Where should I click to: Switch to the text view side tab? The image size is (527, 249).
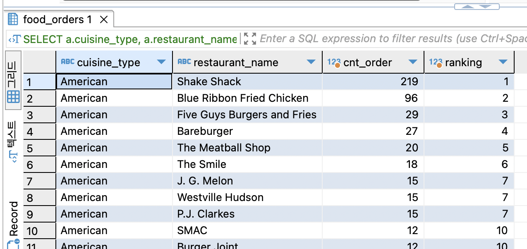13,141
